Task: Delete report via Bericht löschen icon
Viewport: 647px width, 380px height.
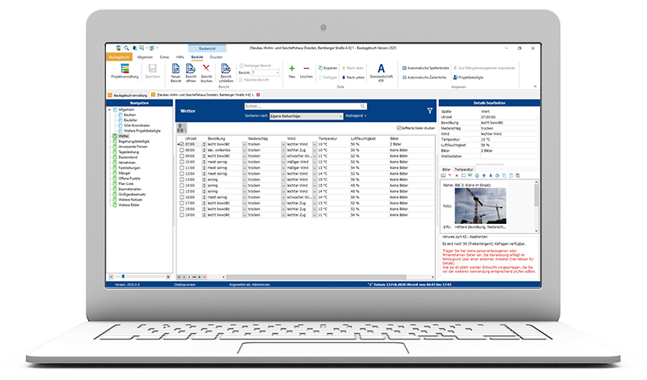Action: tap(206, 74)
